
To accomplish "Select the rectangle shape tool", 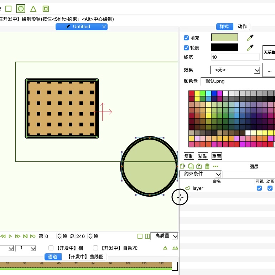I will point(9,9).
